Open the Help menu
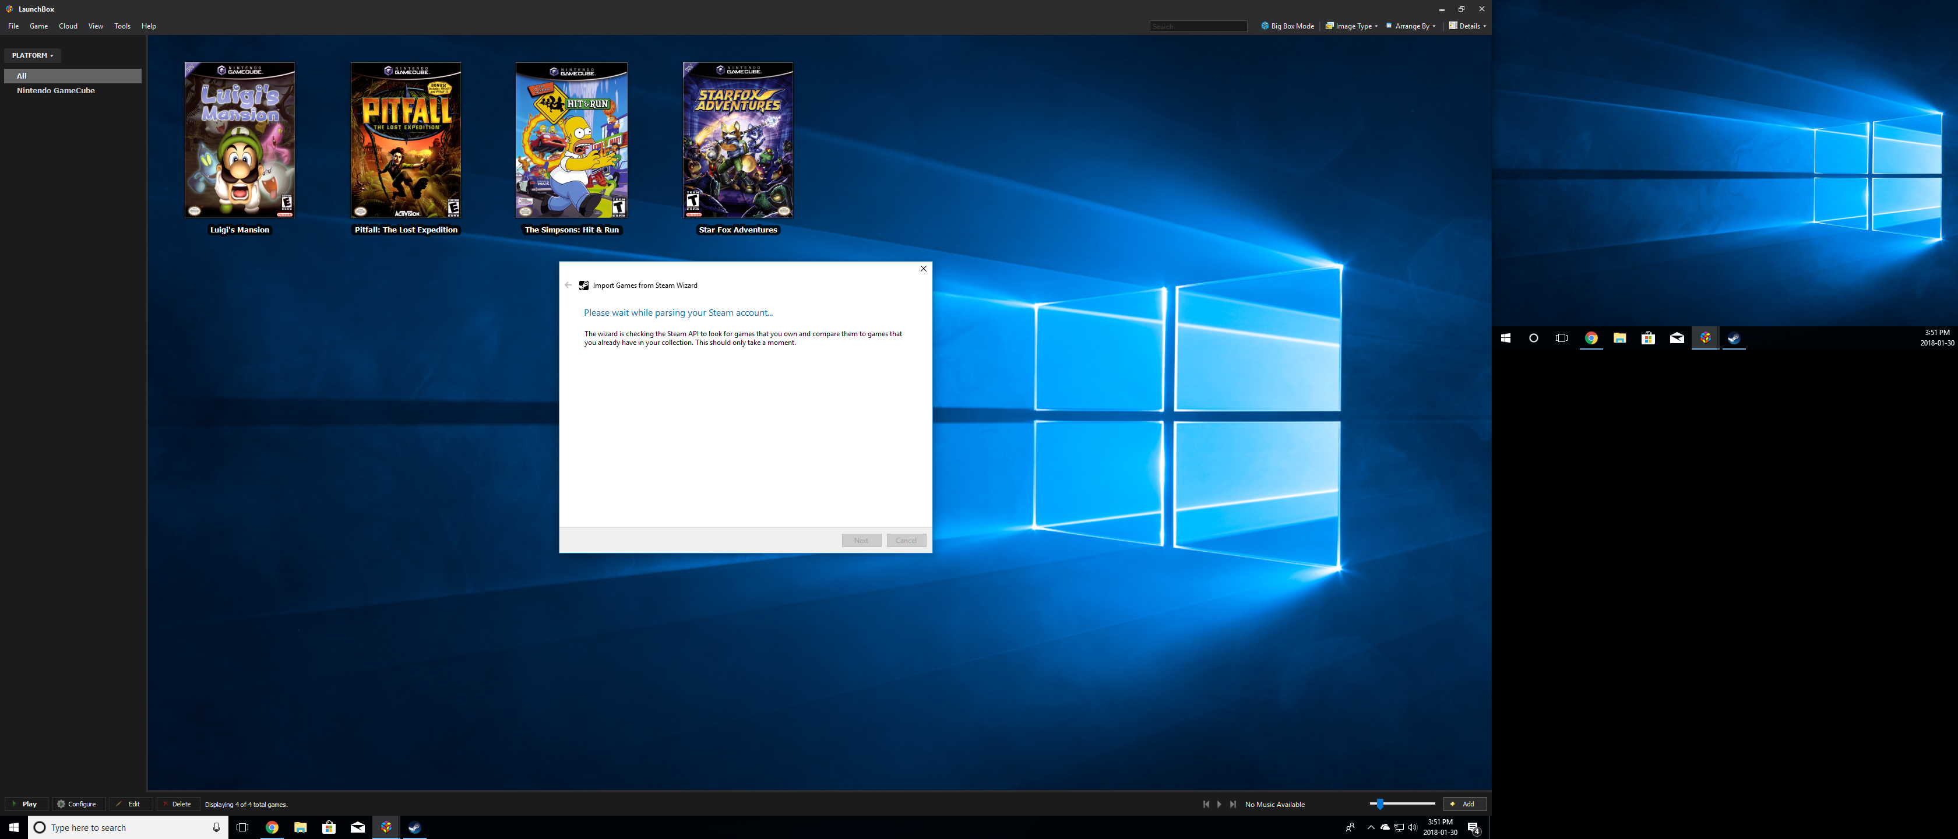1958x839 pixels. 149,26
